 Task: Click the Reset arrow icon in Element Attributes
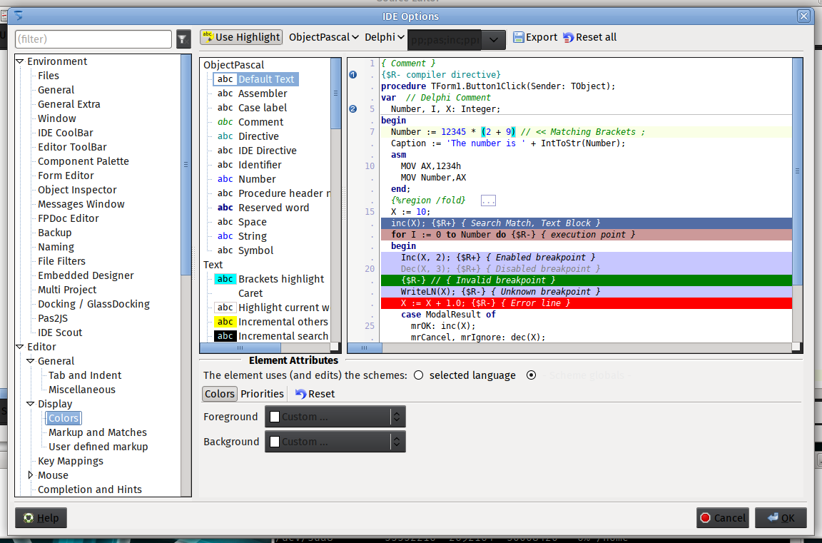[300, 394]
